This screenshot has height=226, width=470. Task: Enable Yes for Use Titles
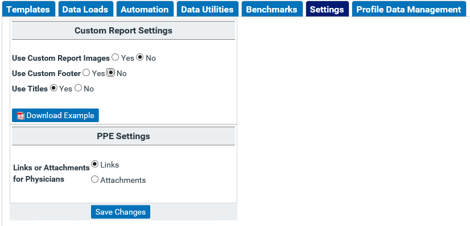click(53, 88)
